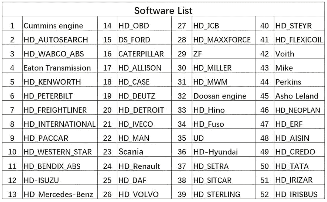Image resolution: width=327 pixels, height=202 pixels.
Task: Select HD_VOLVO in the list
Action: coord(139,195)
